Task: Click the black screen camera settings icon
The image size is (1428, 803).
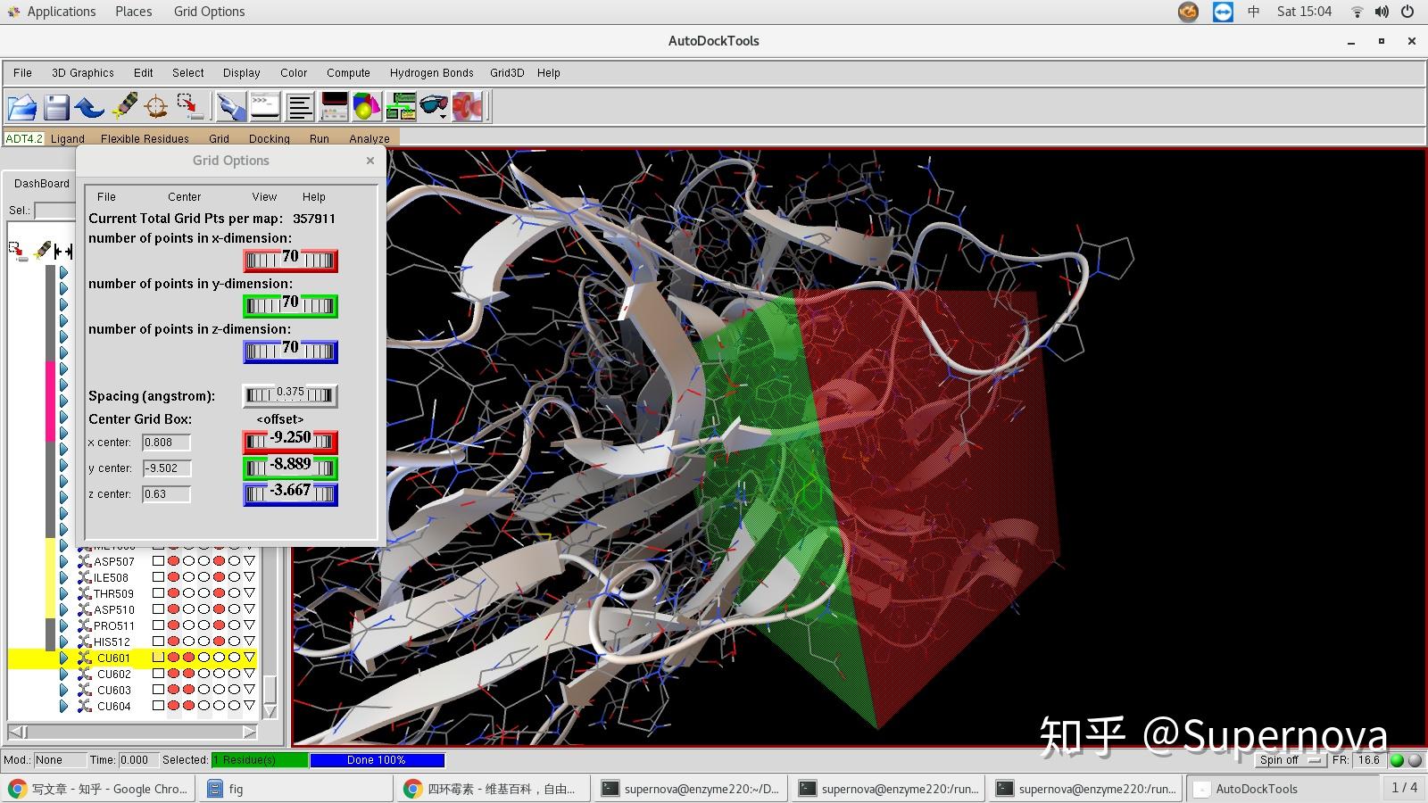Action: 334,107
